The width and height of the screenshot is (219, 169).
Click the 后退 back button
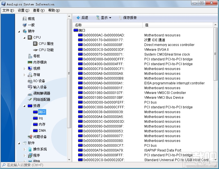click(82, 18)
